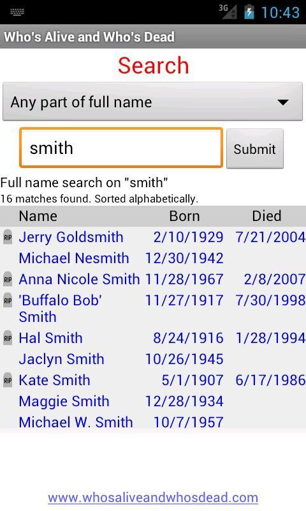The height and width of the screenshot is (511, 306).
Task: Click the RIP tombstone icon beside Kate Smith
Action: (8, 380)
